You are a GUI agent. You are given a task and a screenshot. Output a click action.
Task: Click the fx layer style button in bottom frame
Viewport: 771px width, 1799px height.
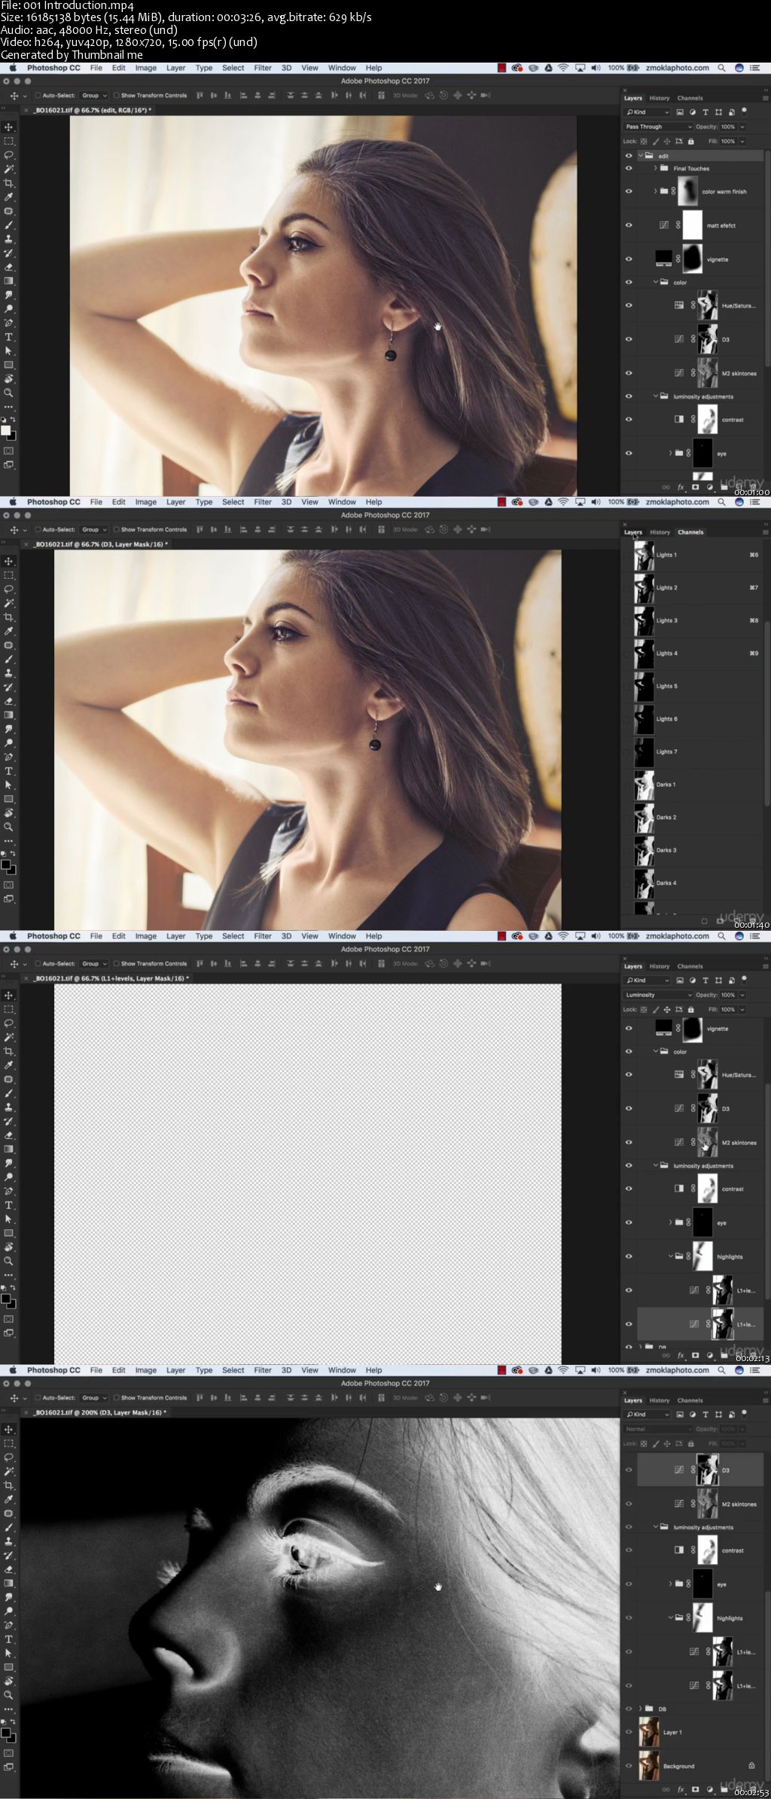click(x=681, y=1788)
